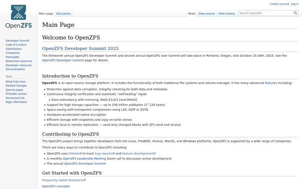Open the feature development link
This screenshot has width=302, height=189.
click(139, 154)
